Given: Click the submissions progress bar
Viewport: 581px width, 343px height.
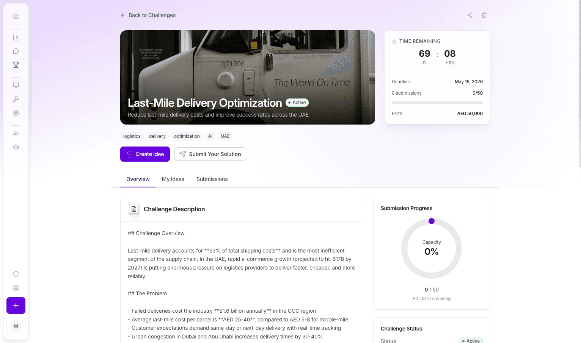Looking at the screenshot, I should pos(437,103).
